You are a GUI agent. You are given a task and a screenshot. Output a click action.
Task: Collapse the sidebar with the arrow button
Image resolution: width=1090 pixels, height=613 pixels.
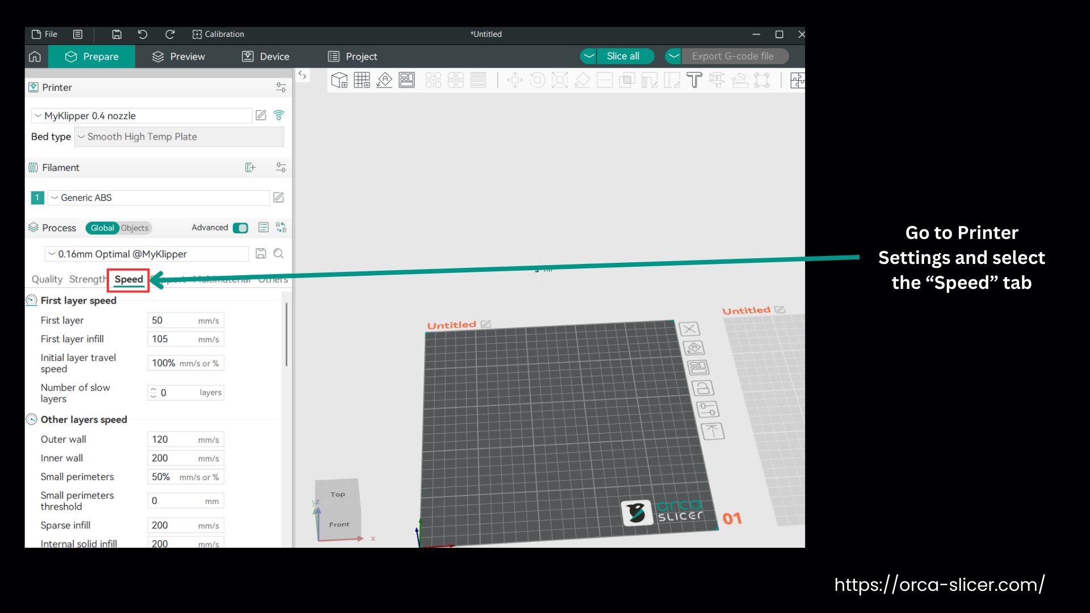tap(303, 75)
